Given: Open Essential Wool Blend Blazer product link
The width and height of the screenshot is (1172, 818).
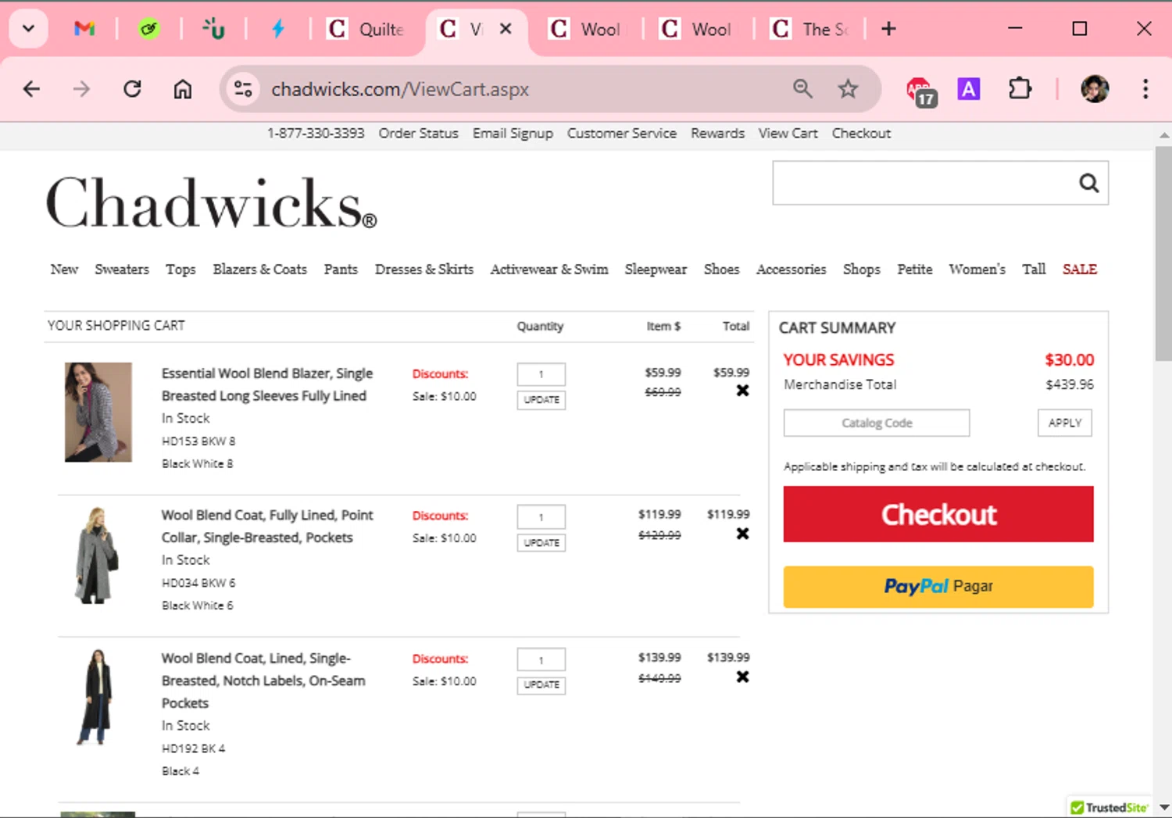Looking at the screenshot, I should [267, 384].
